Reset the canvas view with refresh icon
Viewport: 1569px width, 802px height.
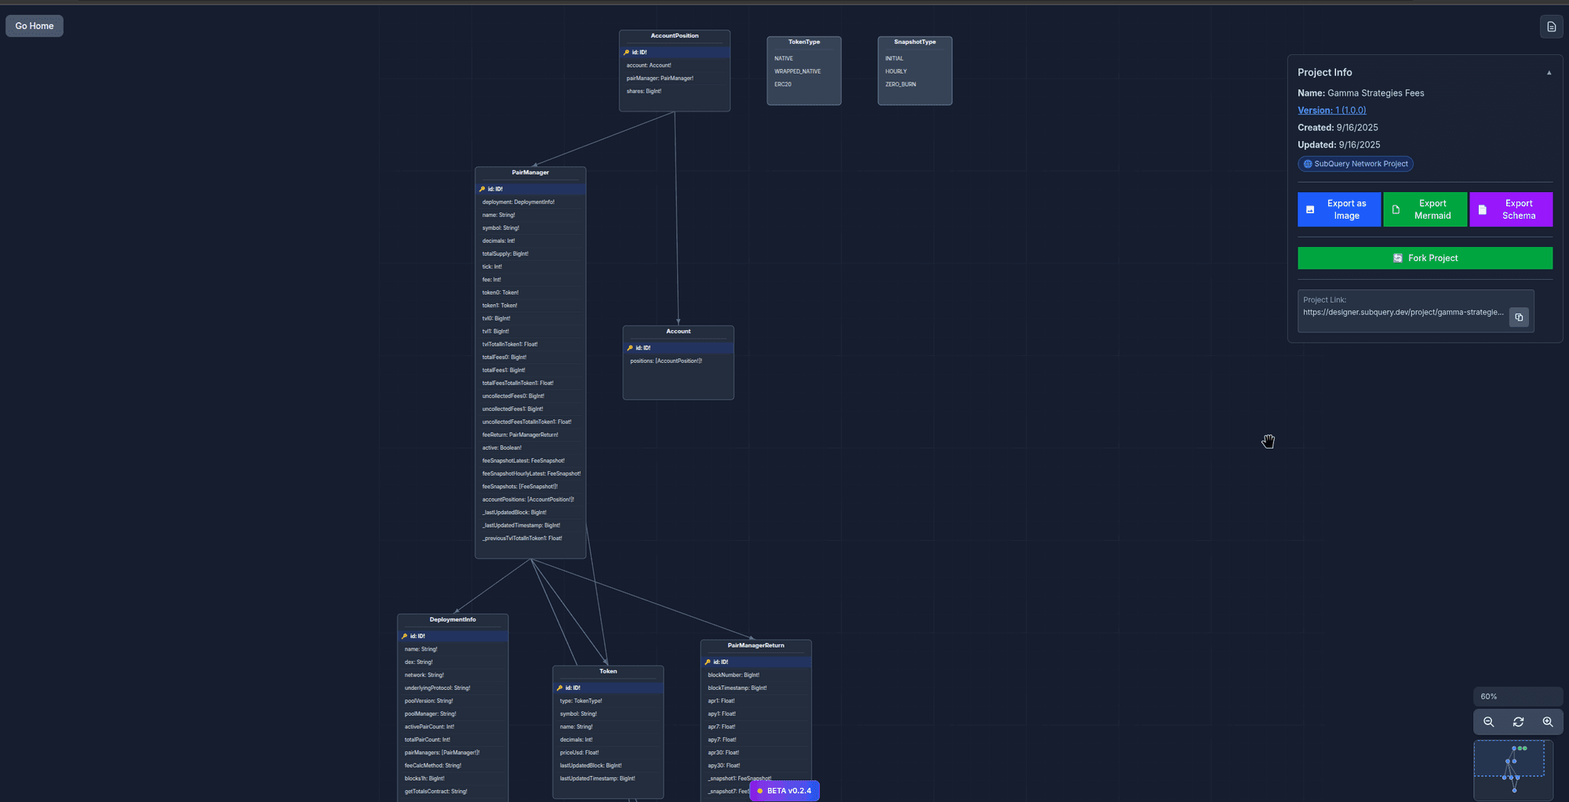click(x=1518, y=722)
